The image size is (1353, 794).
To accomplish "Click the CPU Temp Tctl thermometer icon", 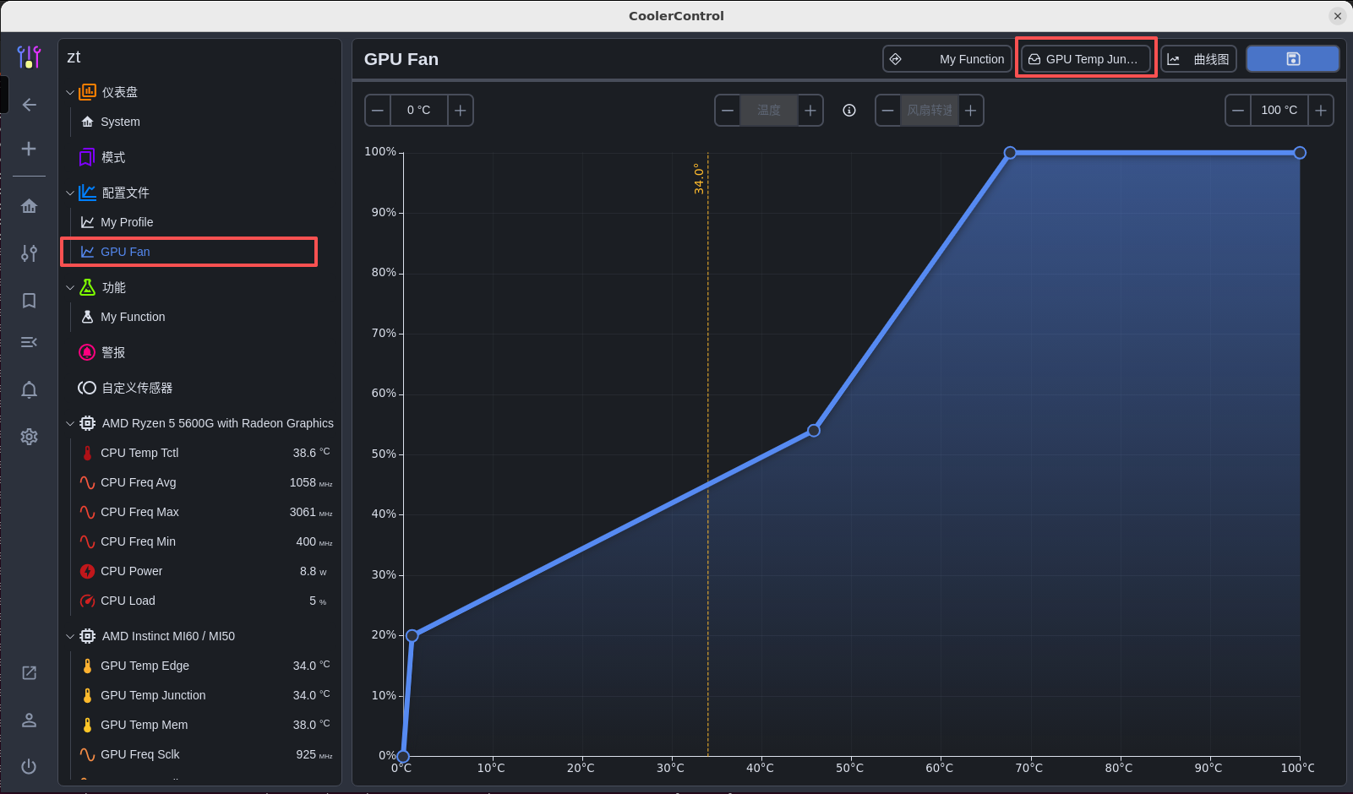I will pos(87,453).
